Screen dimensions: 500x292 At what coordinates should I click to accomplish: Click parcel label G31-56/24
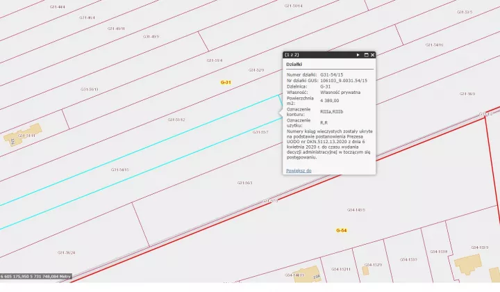67,252
